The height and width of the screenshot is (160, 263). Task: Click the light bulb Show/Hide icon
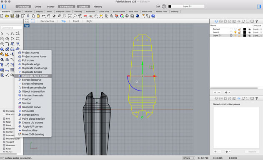106,16
